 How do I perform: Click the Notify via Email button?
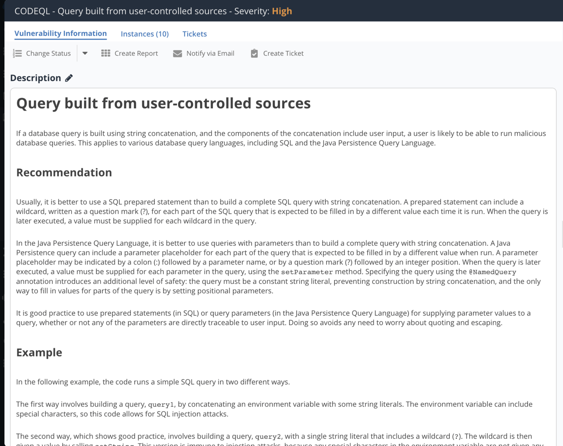[210, 53]
